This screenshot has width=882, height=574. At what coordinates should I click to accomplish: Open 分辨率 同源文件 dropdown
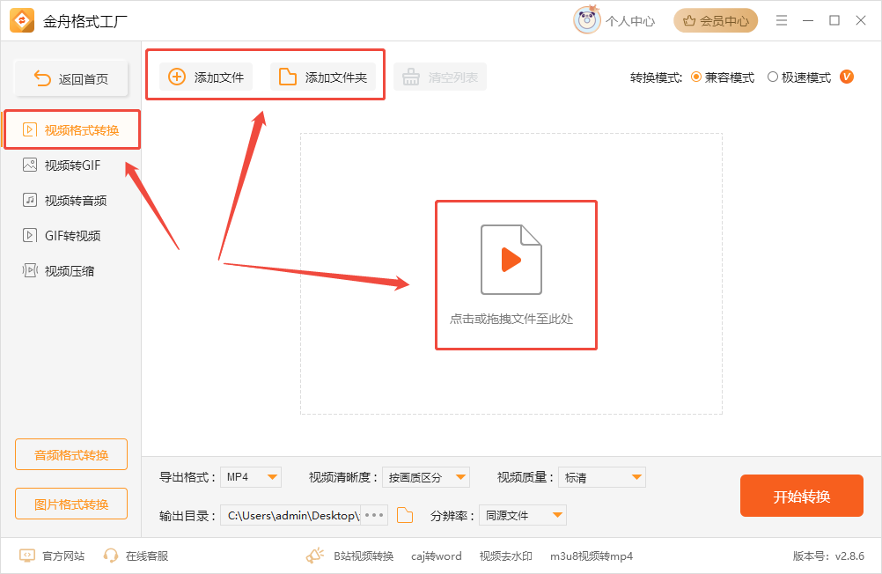(523, 515)
